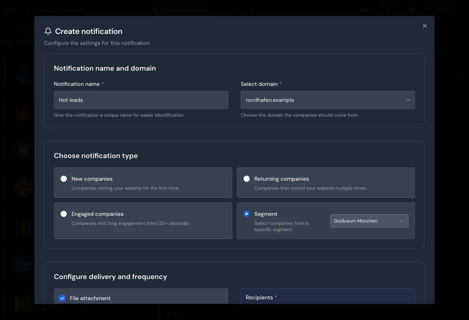The height and width of the screenshot is (320, 469).
Task: Click the Recipients field
Action: 328,296
